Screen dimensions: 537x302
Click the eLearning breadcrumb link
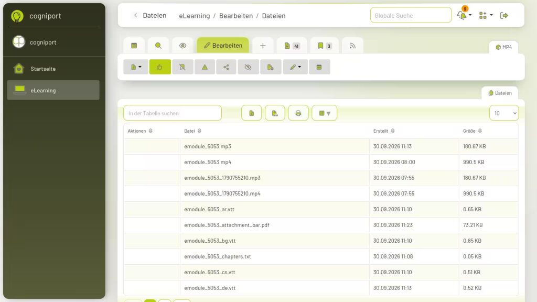[195, 16]
